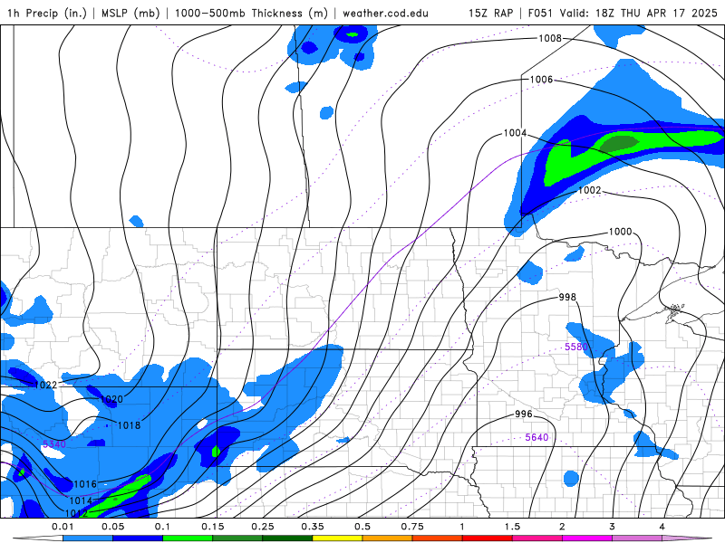Screen dimensions: 725x543
Task: Click the 1.5 value on the precip scale
Action: pyautogui.click(x=512, y=527)
